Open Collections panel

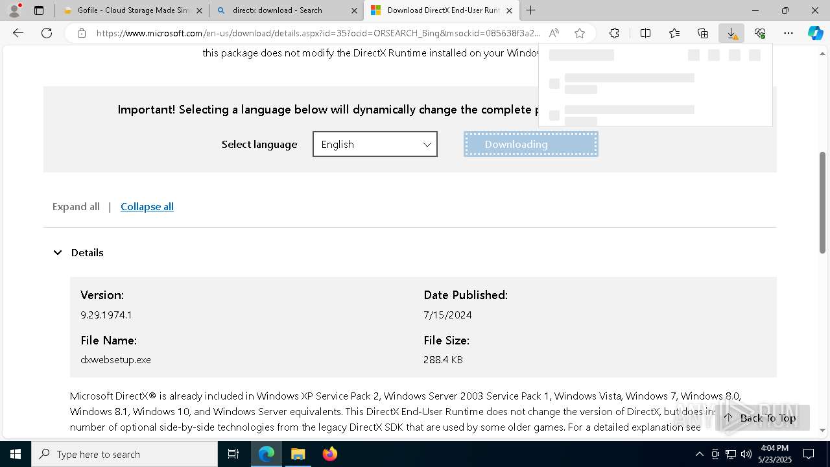(x=703, y=33)
